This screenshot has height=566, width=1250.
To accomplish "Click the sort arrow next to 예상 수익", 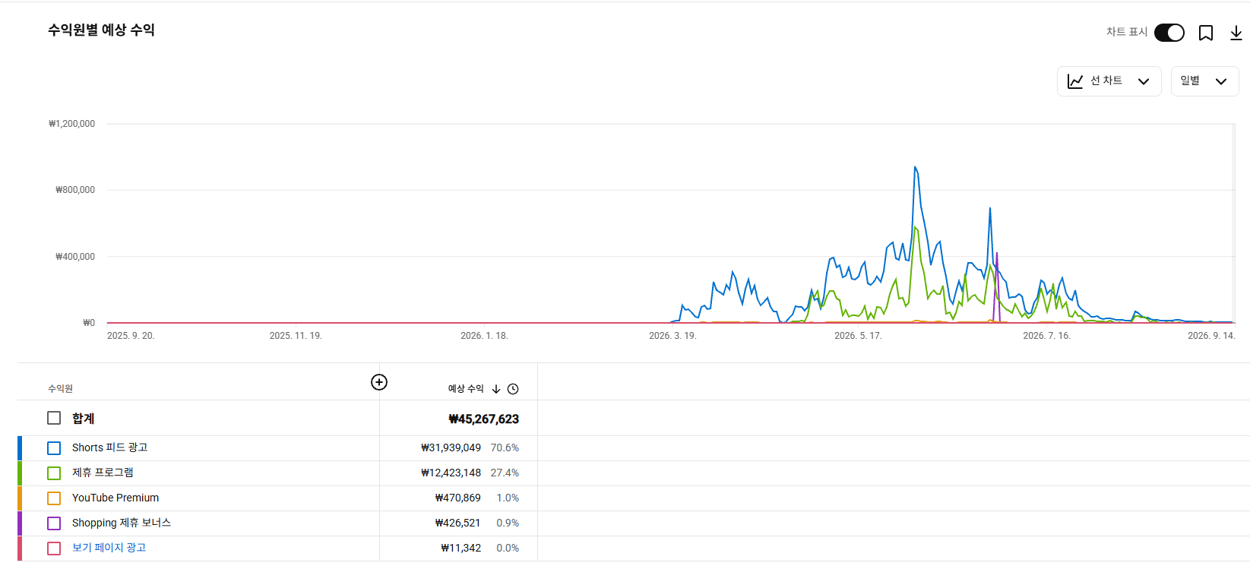I will point(496,389).
